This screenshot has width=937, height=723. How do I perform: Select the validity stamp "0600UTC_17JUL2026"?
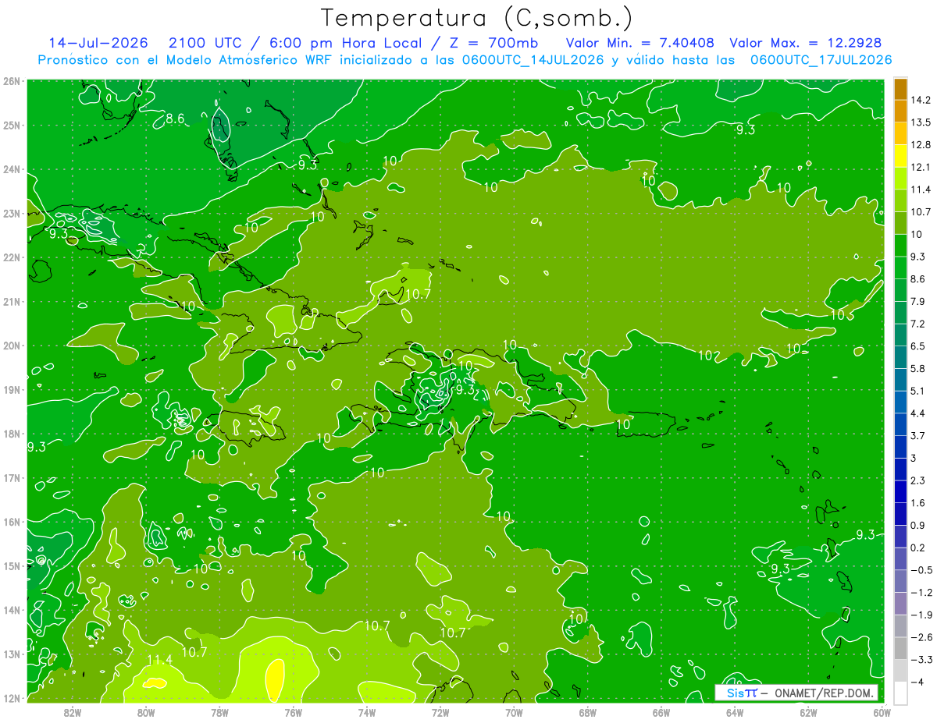(821, 59)
